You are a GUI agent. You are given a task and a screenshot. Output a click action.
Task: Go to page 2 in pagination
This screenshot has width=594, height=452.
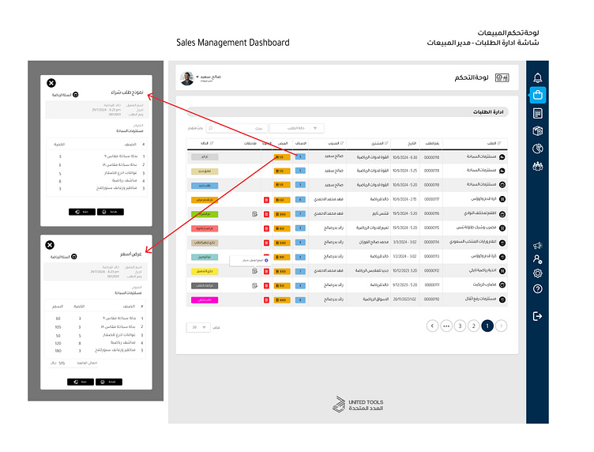473,326
